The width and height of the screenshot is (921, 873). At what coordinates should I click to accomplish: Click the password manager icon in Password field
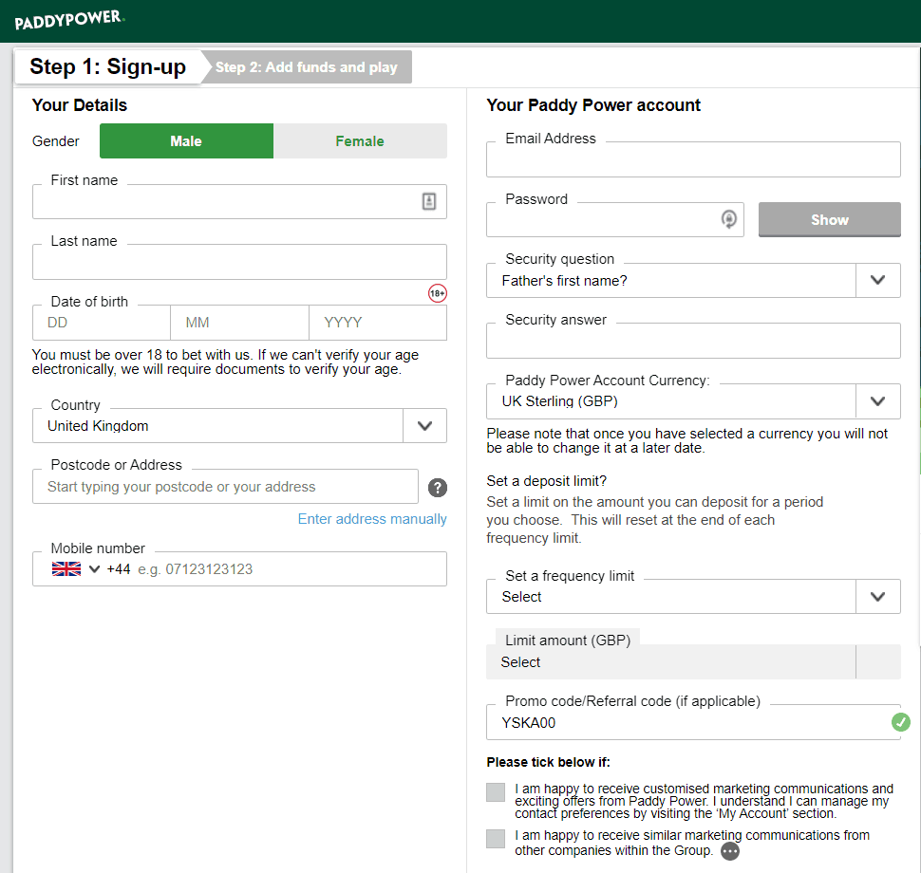(728, 219)
